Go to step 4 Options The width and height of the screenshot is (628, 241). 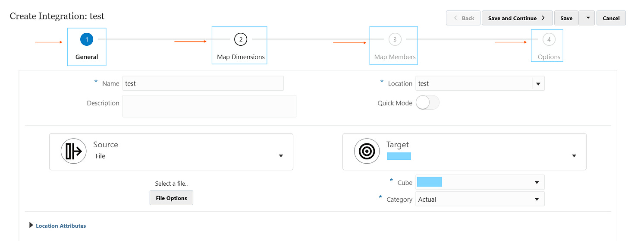click(x=549, y=40)
